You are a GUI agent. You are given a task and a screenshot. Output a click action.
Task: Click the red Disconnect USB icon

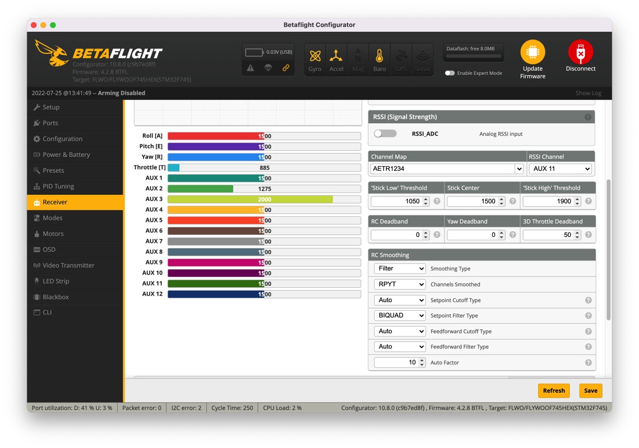(x=581, y=52)
